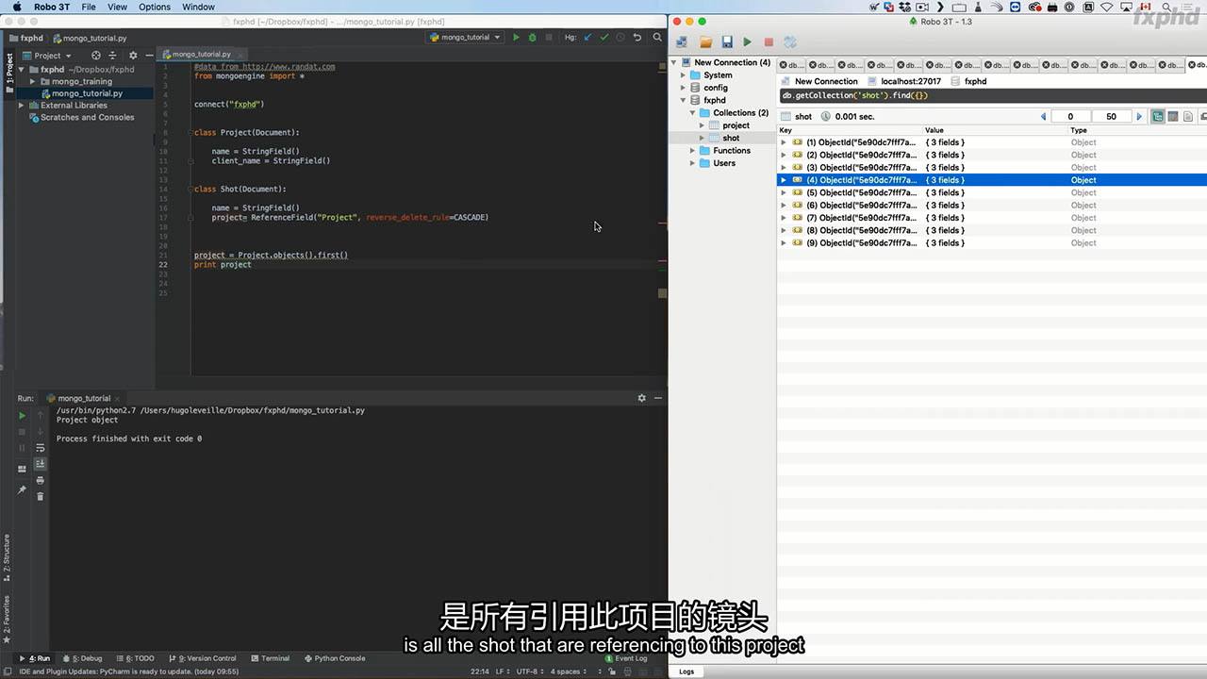This screenshot has height=679, width=1207.
Task: Expand the selected (4) ObjectId row
Action: pos(784,180)
